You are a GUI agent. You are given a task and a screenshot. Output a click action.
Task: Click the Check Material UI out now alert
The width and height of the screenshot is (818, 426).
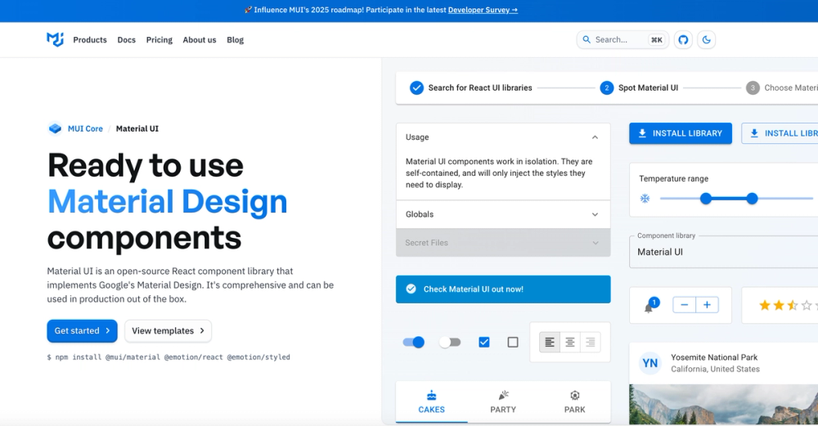click(503, 289)
